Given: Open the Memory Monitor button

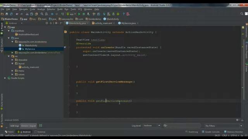Looking at the screenshot, I should [233, 132].
